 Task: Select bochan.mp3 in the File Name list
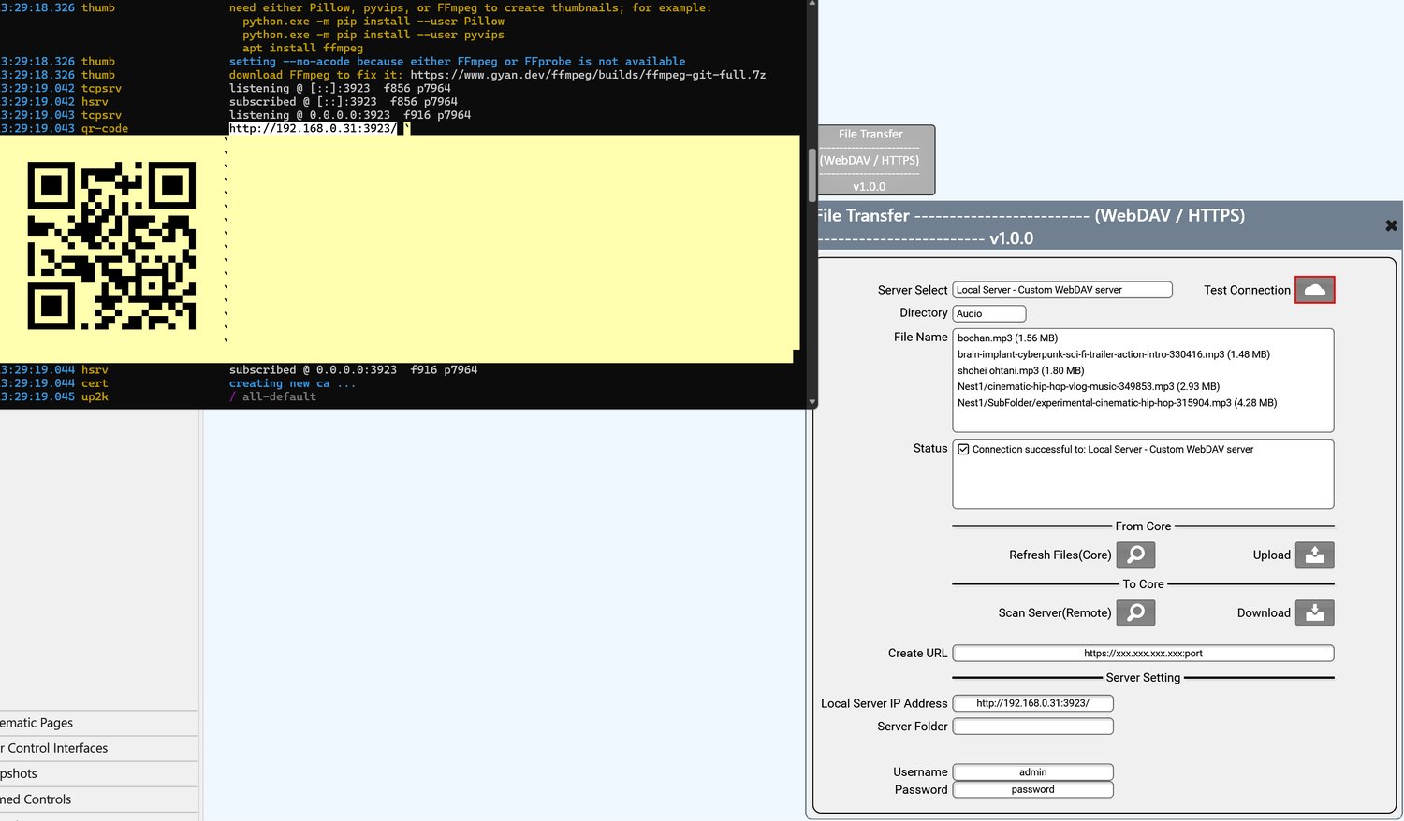tap(1007, 338)
